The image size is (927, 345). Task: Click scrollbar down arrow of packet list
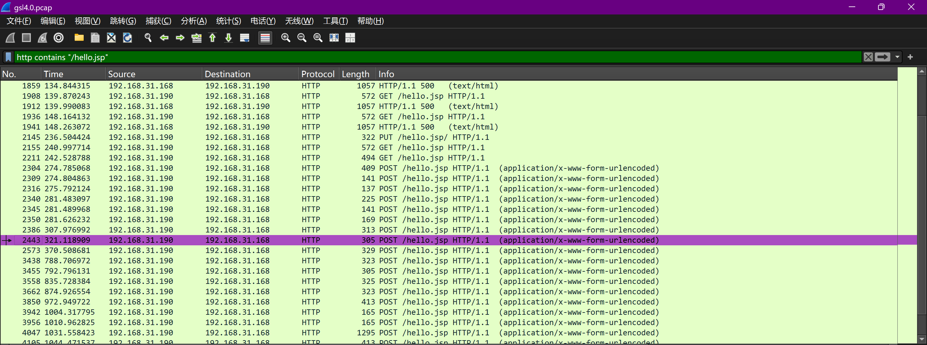click(922, 339)
